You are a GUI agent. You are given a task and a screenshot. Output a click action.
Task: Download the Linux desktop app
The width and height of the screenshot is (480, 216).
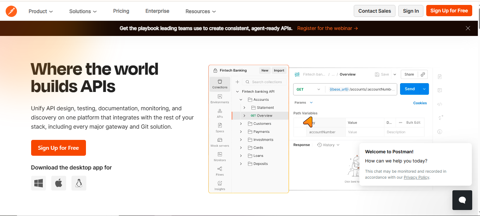(79, 183)
